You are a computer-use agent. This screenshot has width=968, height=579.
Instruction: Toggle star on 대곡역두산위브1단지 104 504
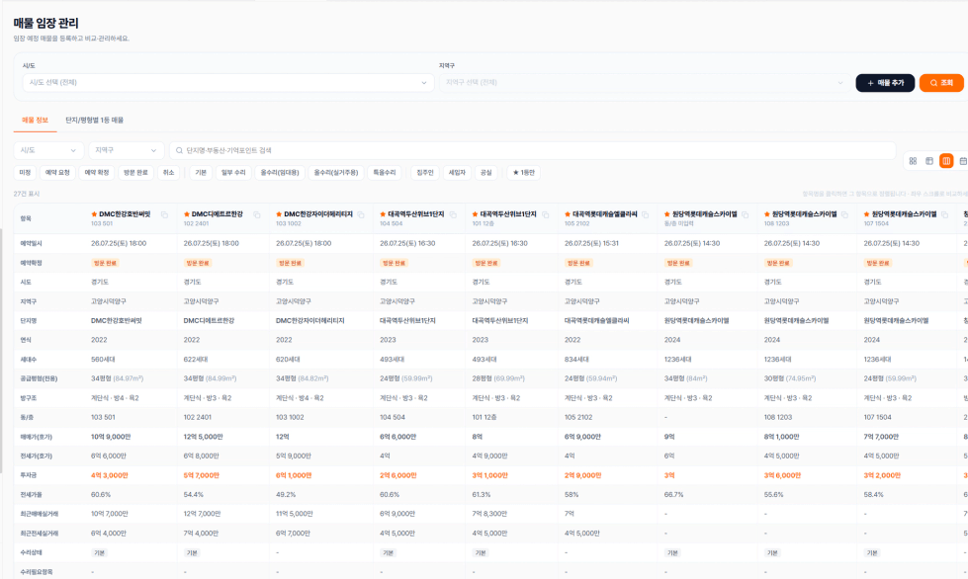(383, 214)
